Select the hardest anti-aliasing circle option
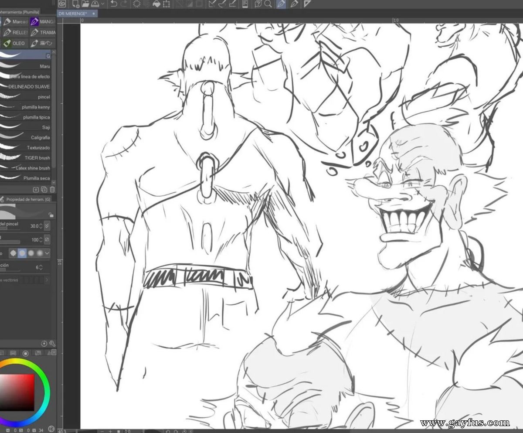This screenshot has height=433, width=523. (13, 253)
